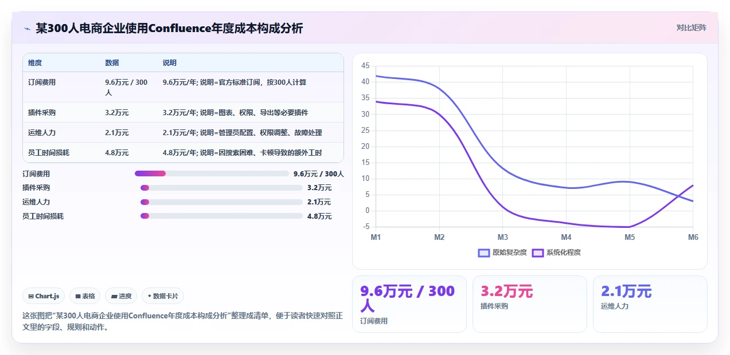This screenshot has height=355, width=730.
Task: Click the description mentioning 搜索困难、卡顿
Action: tap(243, 153)
